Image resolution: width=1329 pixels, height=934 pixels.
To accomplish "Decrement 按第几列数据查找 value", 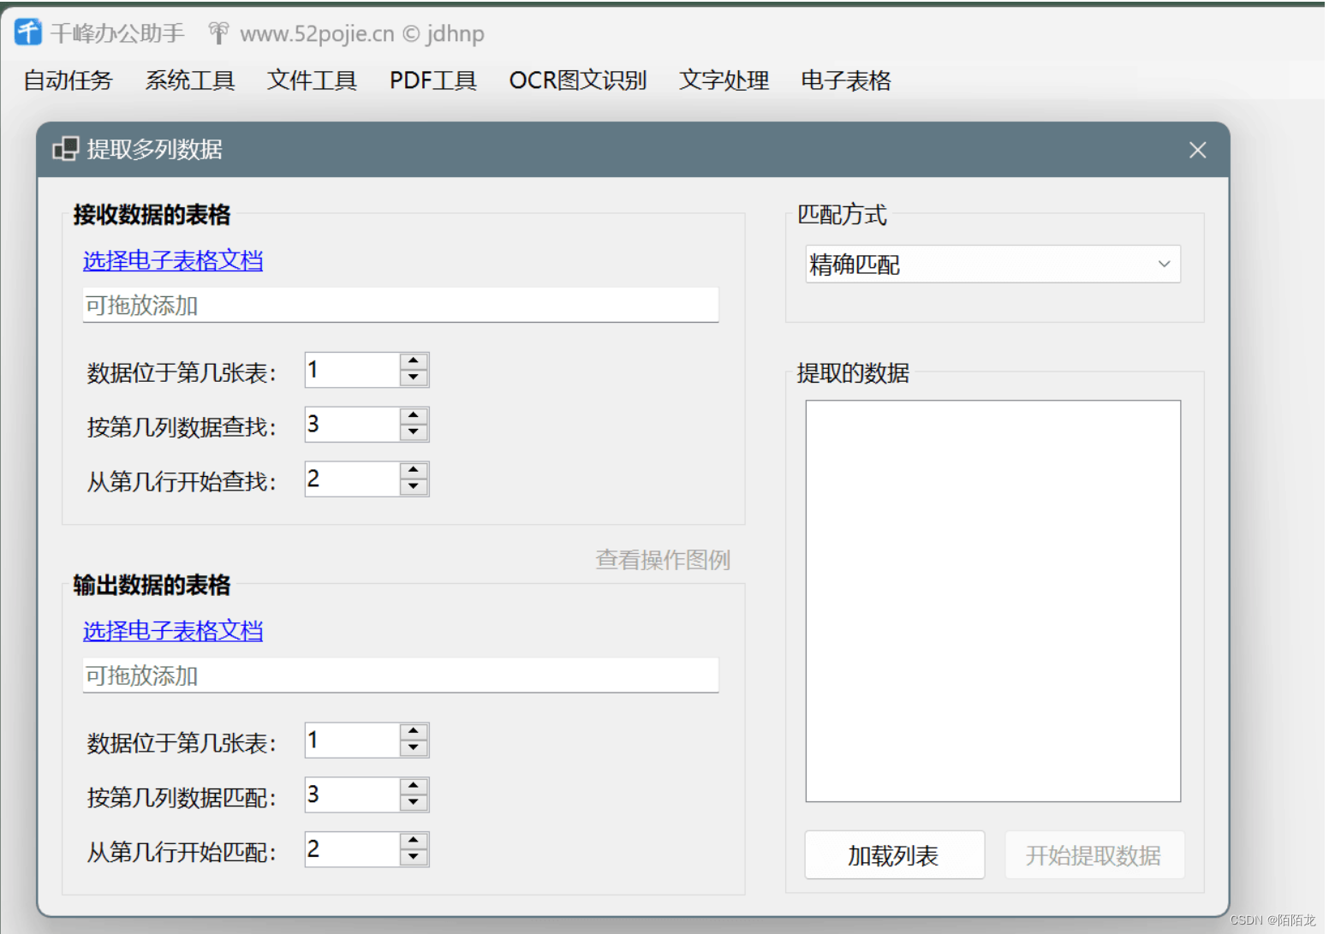I will coord(414,432).
